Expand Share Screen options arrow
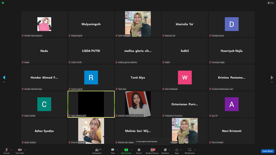This screenshot has width=276, height=155. pyautogui.click(x=132, y=150)
